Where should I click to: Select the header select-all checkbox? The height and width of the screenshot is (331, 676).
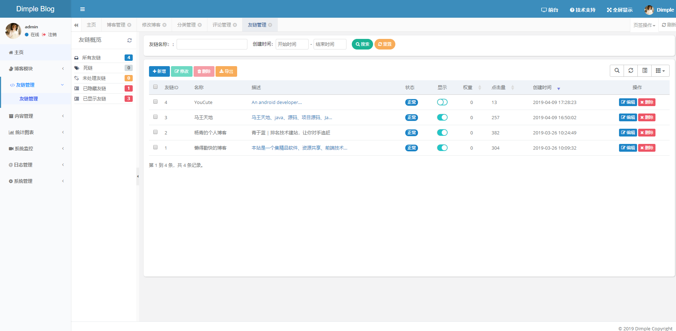click(x=155, y=87)
